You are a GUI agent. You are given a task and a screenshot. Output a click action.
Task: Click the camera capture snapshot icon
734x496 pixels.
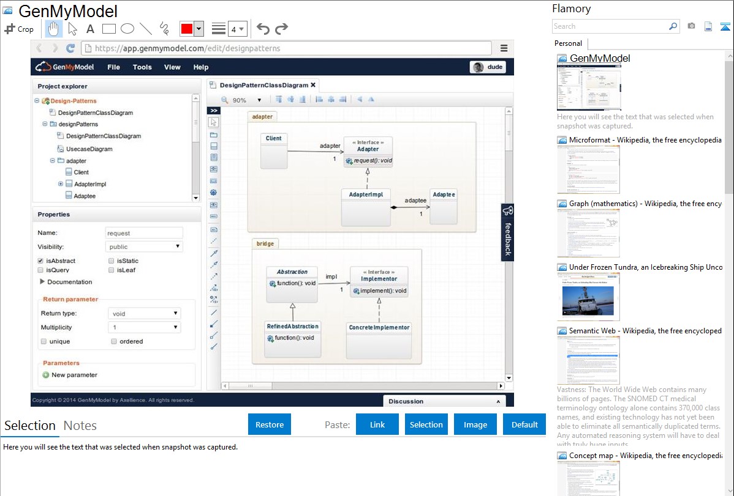pyautogui.click(x=691, y=26)
